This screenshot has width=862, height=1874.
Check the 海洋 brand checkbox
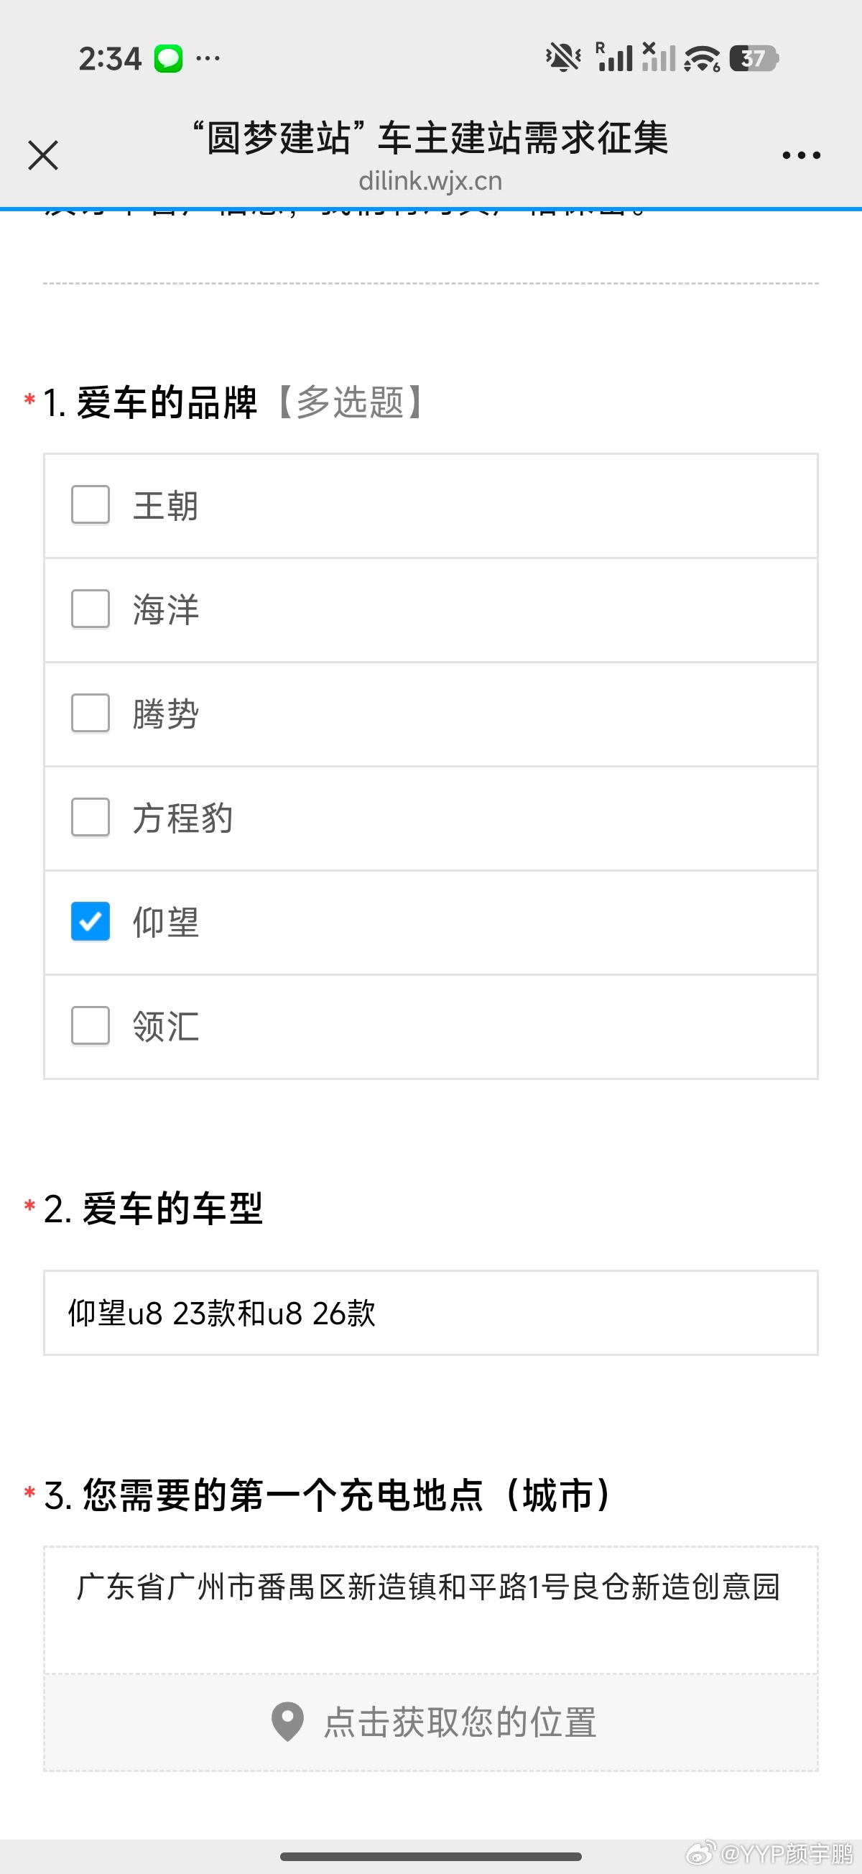pos(91,609)
